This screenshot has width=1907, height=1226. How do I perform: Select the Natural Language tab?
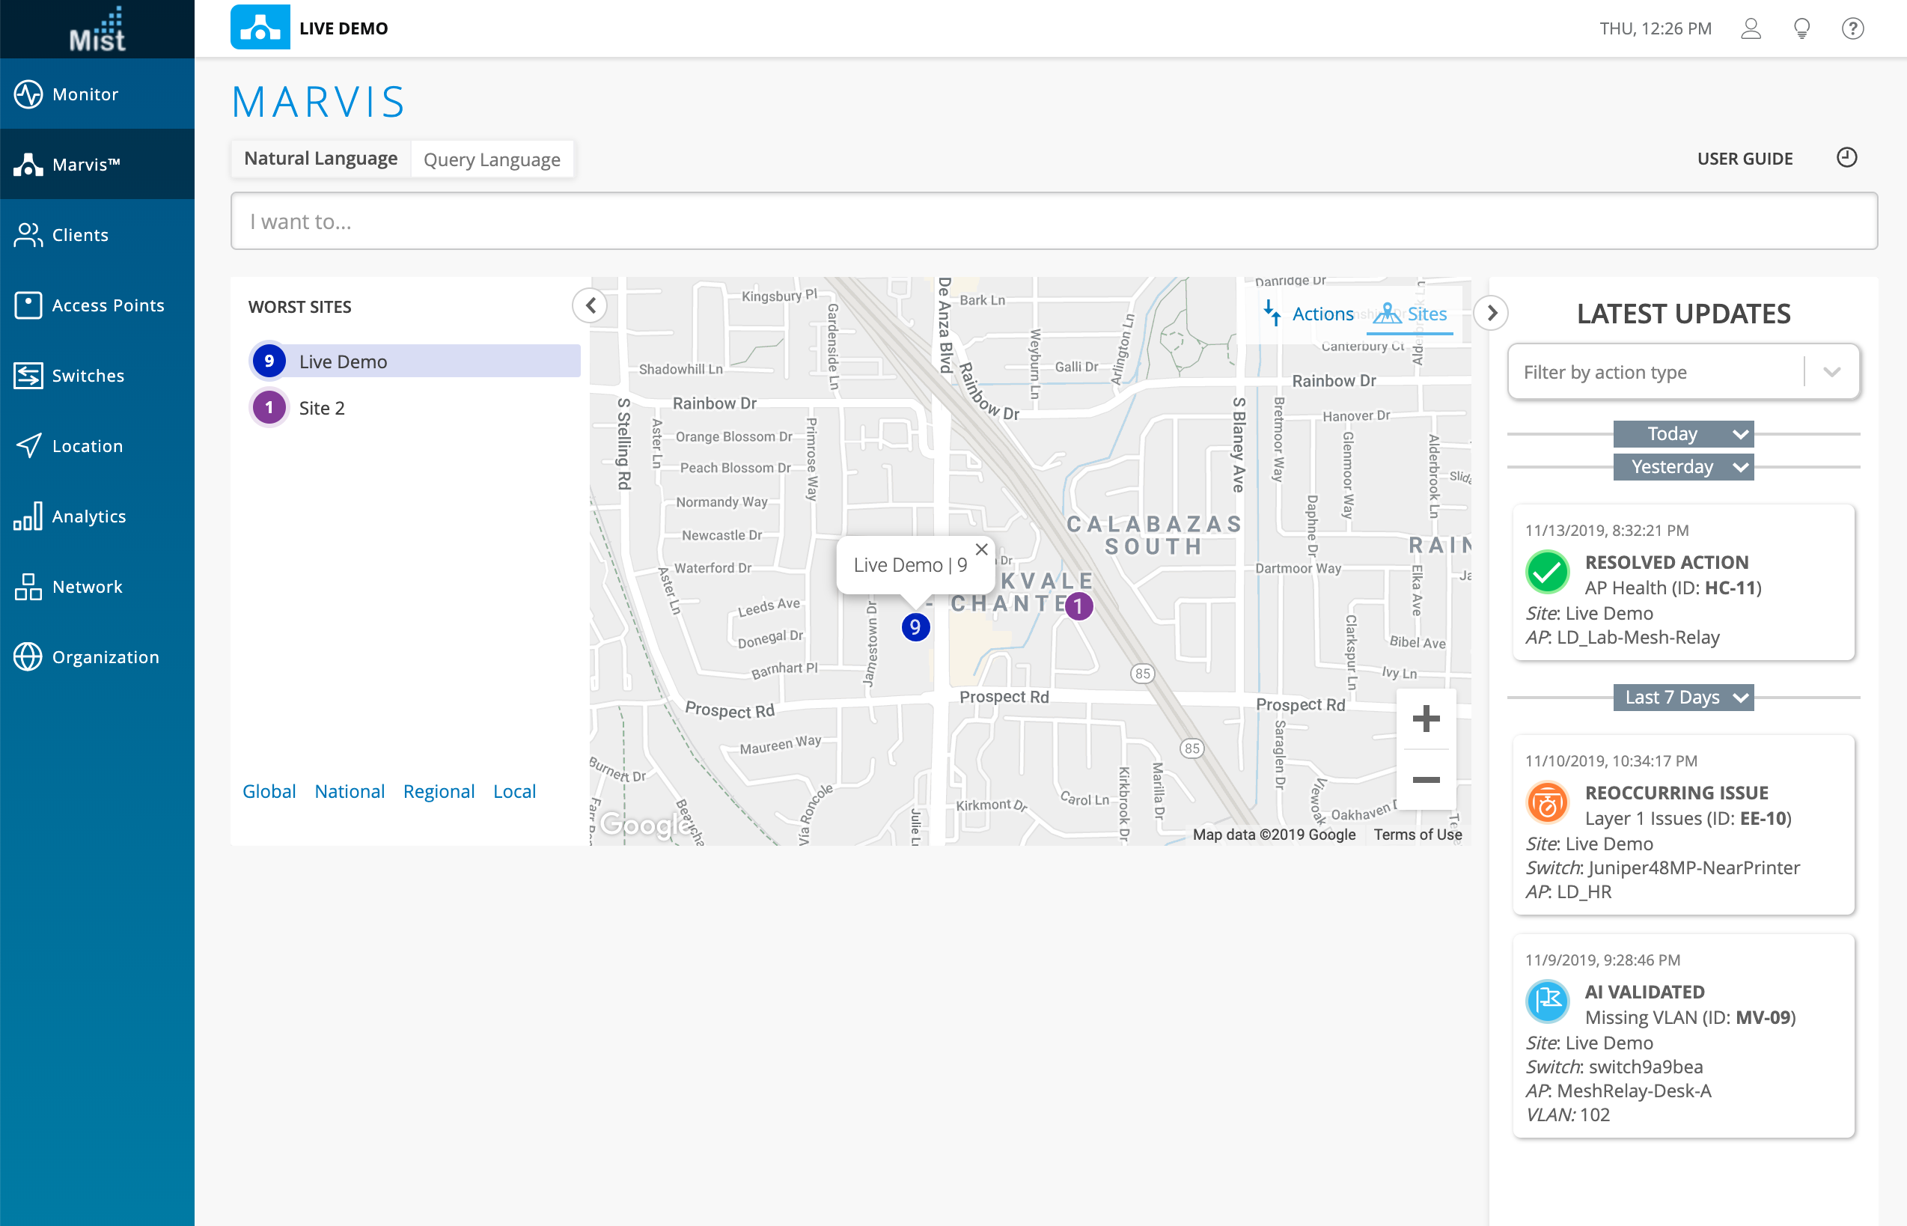(x=321, y=159)
